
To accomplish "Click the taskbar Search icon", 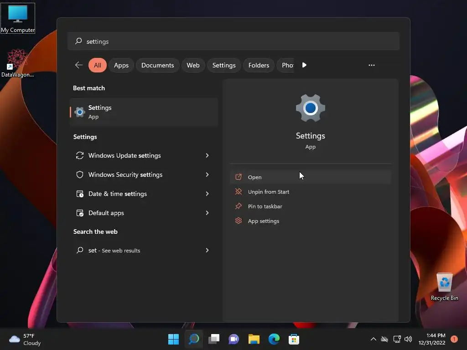I will click(x=193, y=339).
